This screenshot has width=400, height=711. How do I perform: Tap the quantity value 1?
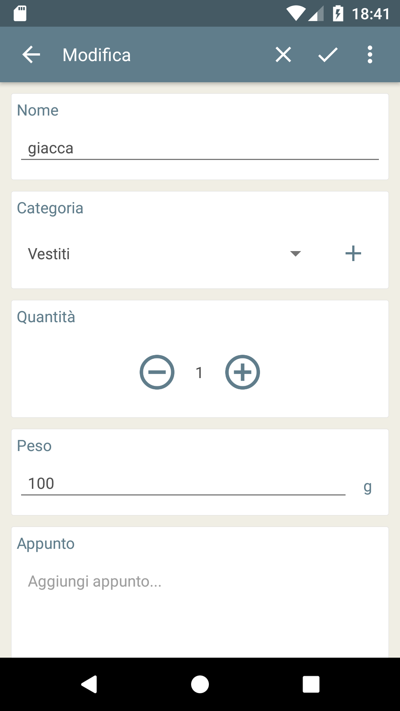tap(199, 373)
